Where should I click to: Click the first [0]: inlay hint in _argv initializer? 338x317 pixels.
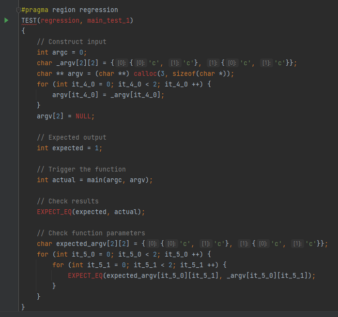click(122, 63)
